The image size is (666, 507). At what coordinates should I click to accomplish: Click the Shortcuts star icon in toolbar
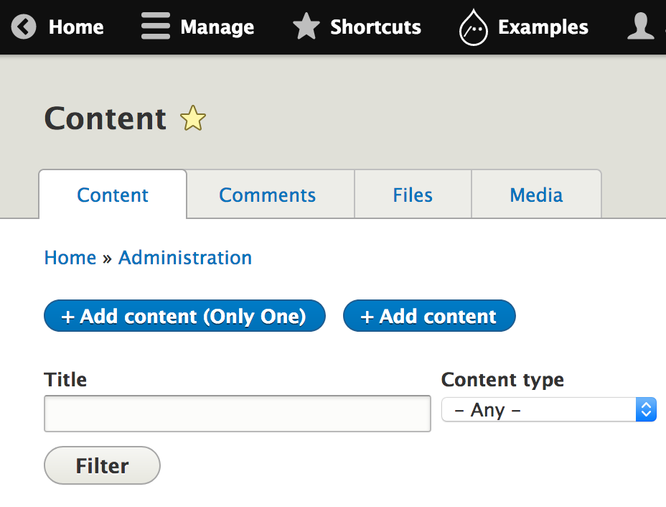click(306, 27)
